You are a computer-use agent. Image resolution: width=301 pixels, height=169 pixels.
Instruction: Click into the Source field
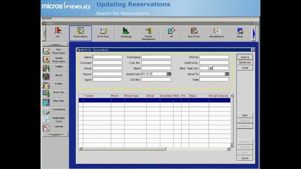(107, 74)
